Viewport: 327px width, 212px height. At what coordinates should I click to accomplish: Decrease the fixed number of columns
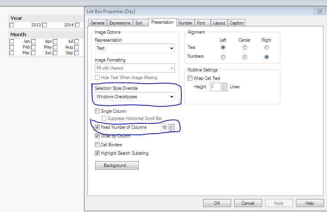[x=171, y=129]
